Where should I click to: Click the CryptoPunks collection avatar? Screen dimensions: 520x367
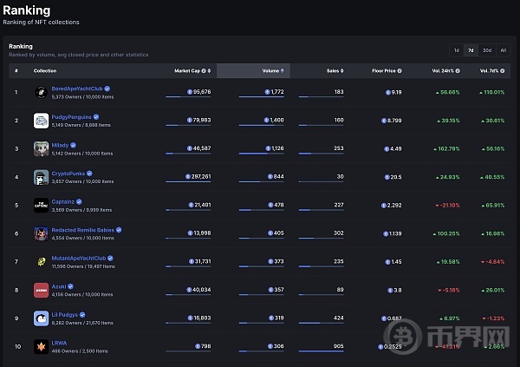pos(41,177)
